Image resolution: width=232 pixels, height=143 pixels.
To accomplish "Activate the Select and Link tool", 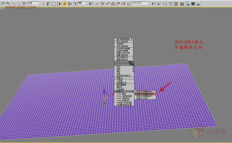I will pos(14,4).
